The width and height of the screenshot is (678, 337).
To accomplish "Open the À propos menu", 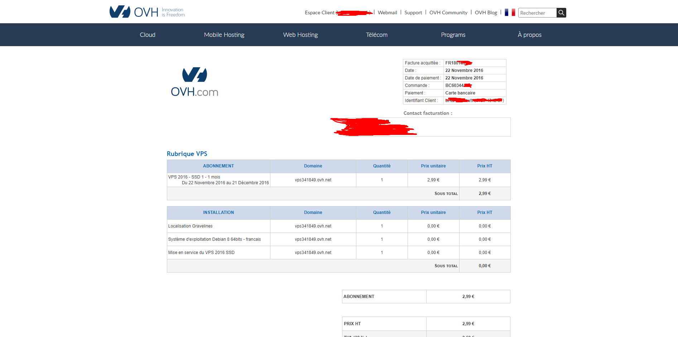I will point(529,35).
